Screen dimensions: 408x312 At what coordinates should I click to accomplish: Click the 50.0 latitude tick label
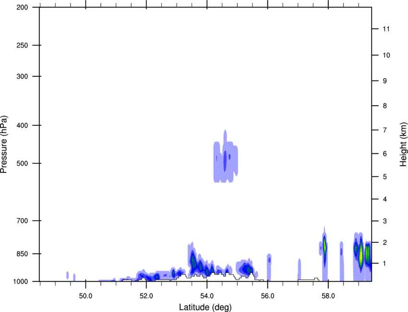tap(85, 296)
